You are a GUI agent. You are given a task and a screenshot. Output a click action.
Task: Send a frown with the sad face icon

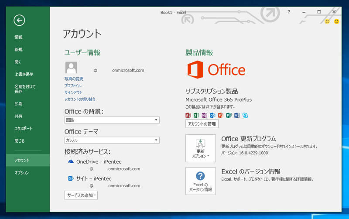click(336, 21)
